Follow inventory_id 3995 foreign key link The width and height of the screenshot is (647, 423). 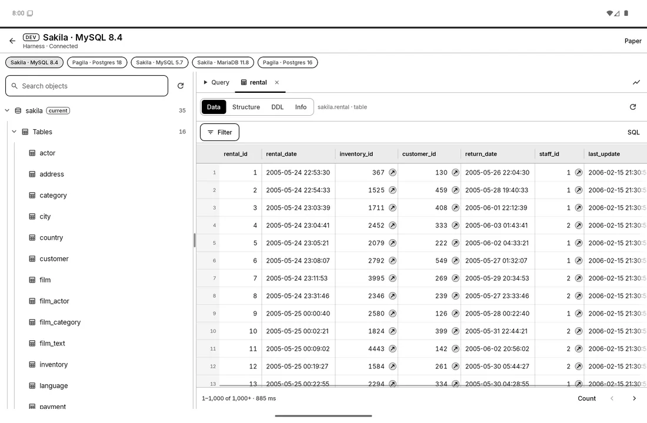click(x=392, y=278)
